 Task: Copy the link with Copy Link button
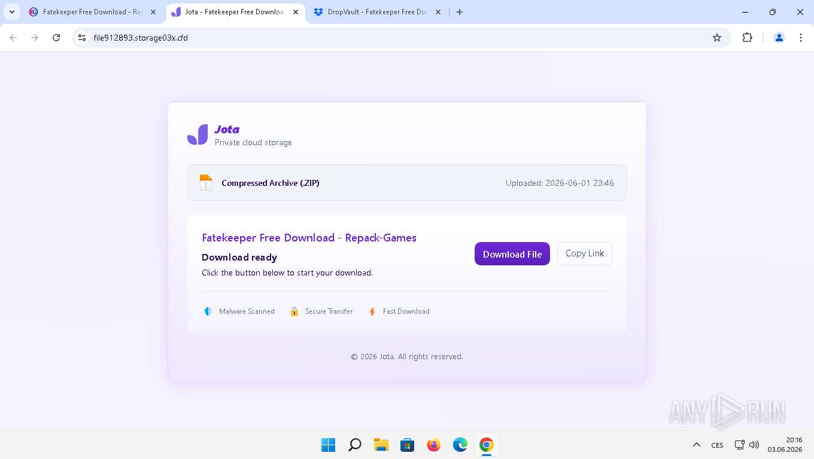coord(584,253)
